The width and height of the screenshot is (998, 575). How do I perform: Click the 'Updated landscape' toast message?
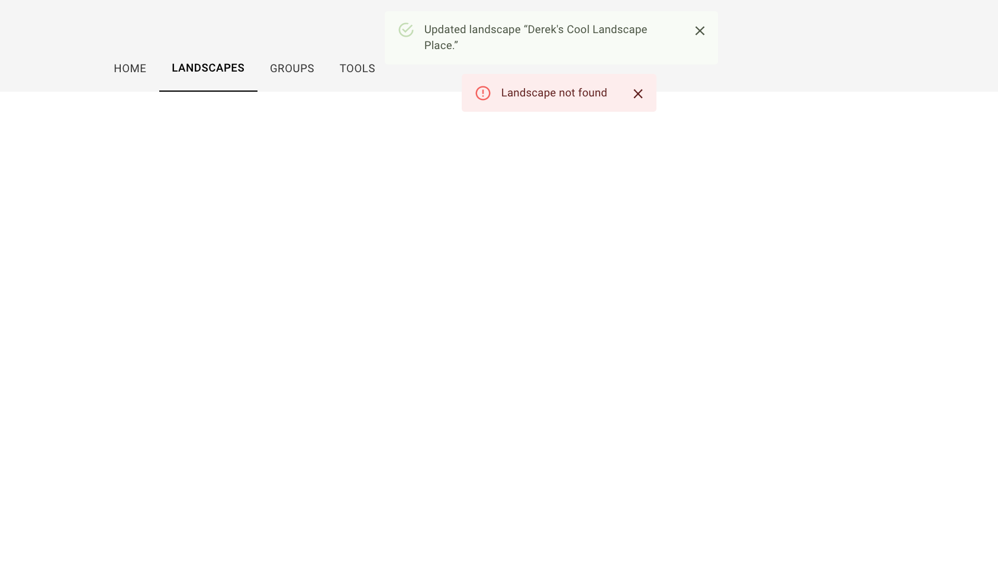pos(536,37)
